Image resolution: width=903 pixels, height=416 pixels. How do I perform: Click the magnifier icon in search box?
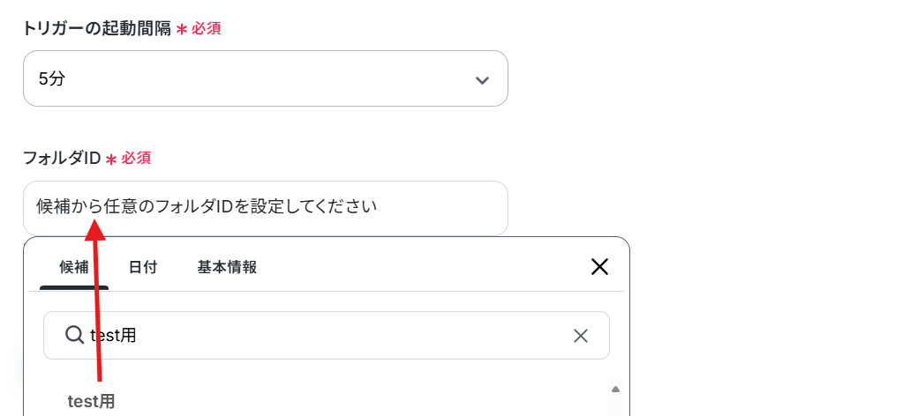pos(74,334)
